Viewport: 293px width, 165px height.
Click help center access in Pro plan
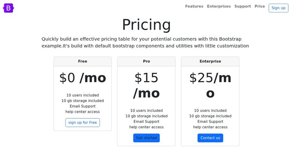146,127
